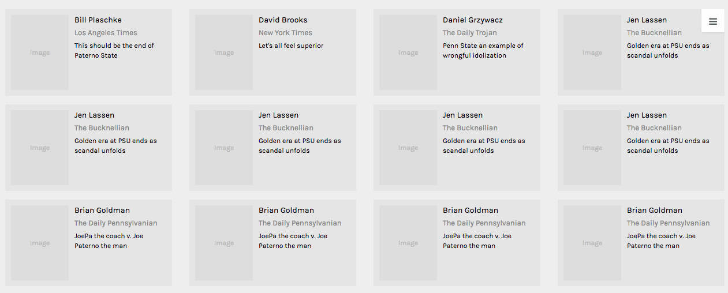Click Jen Lassen thumbnail beside Daniel Grzywacz's card
The height and width of the screenshot is (293, 728).
(592, 52)
